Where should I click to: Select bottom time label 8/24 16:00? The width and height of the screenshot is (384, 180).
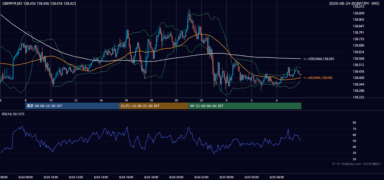pos(126,177)
